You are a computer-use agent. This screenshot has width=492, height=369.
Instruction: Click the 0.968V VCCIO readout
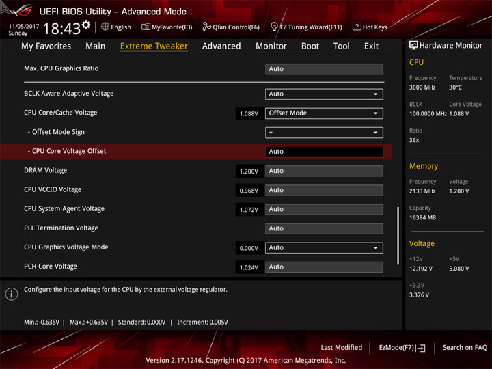[249, 191]
